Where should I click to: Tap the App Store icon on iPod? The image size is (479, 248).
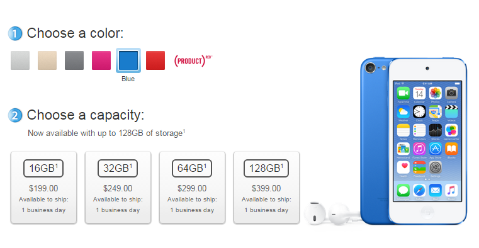coord(436,149)
